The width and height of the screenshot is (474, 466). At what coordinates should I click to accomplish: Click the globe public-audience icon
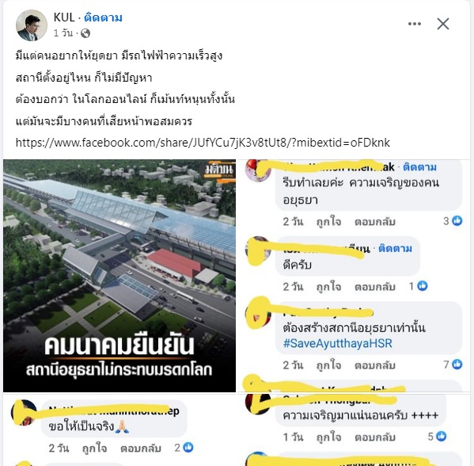85,33
